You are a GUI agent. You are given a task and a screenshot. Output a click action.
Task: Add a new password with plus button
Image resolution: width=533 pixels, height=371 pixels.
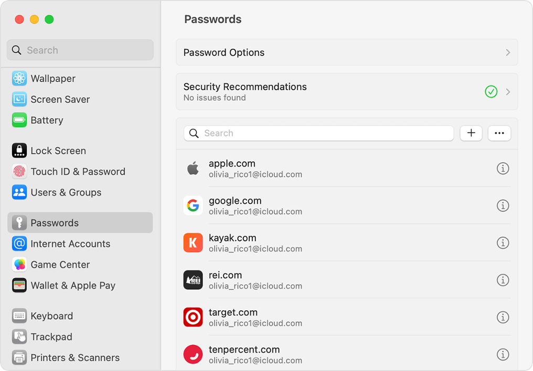[x=471, y=133]
